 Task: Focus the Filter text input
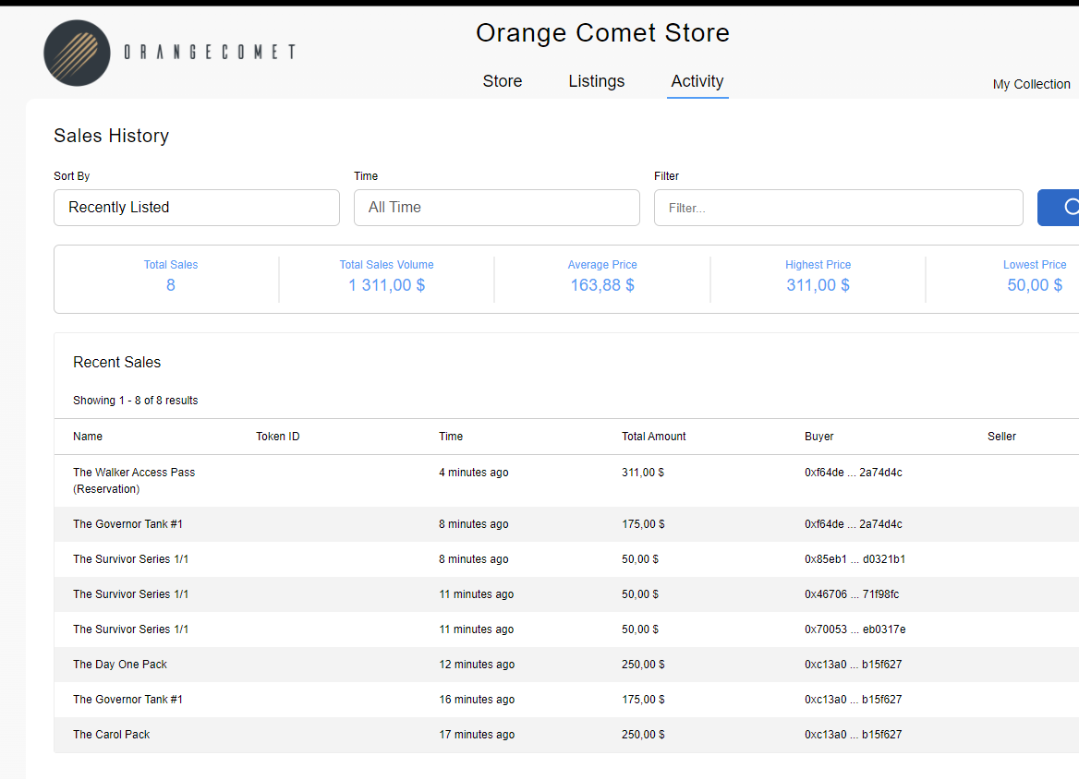click(838, 207)
